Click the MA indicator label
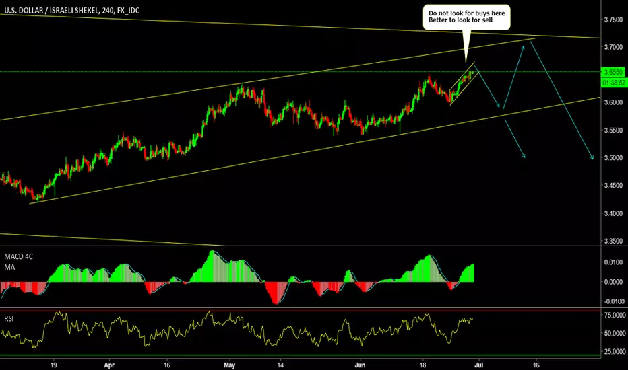Image resolution: width=628 pixels, height=370 pixels. 9,267
